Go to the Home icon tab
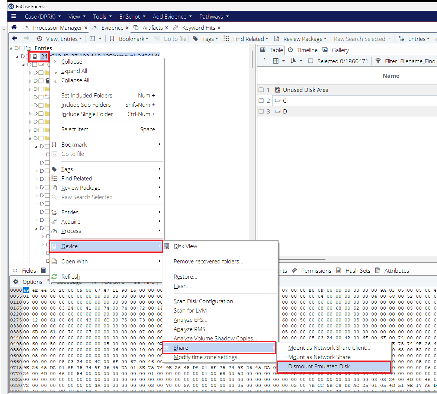437x394 pixels. tap(14, 27)
